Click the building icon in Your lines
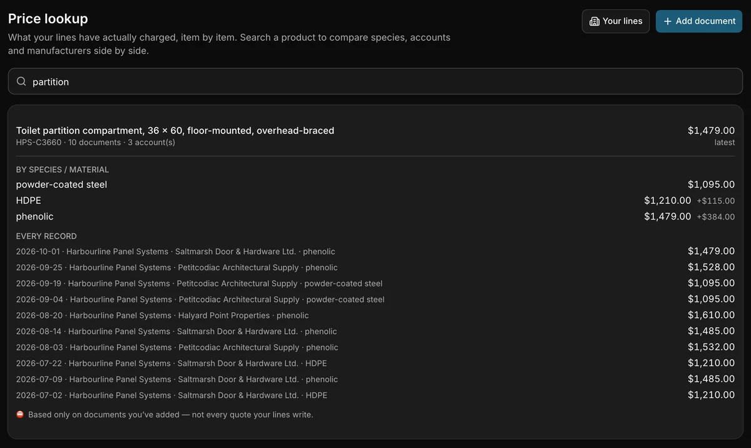Screen dimensions: 751x448 595,21
